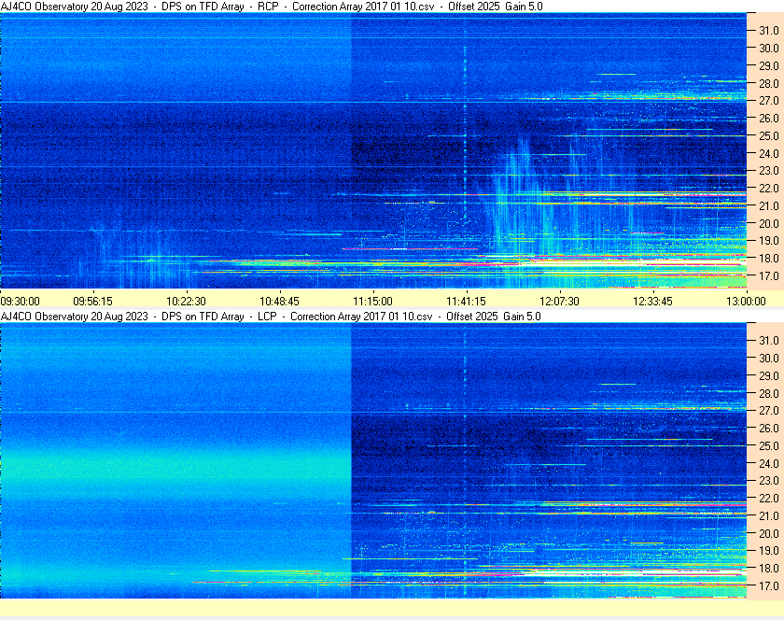Select the 12:07:30 time axis label
The width and height of the screenshot is (784, 620).
pos(559,302)
